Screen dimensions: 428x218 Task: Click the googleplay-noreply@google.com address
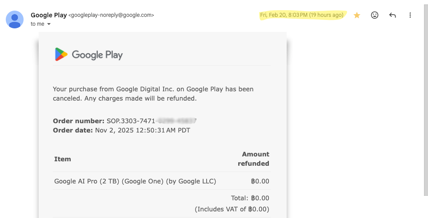[x=111, y=15]
